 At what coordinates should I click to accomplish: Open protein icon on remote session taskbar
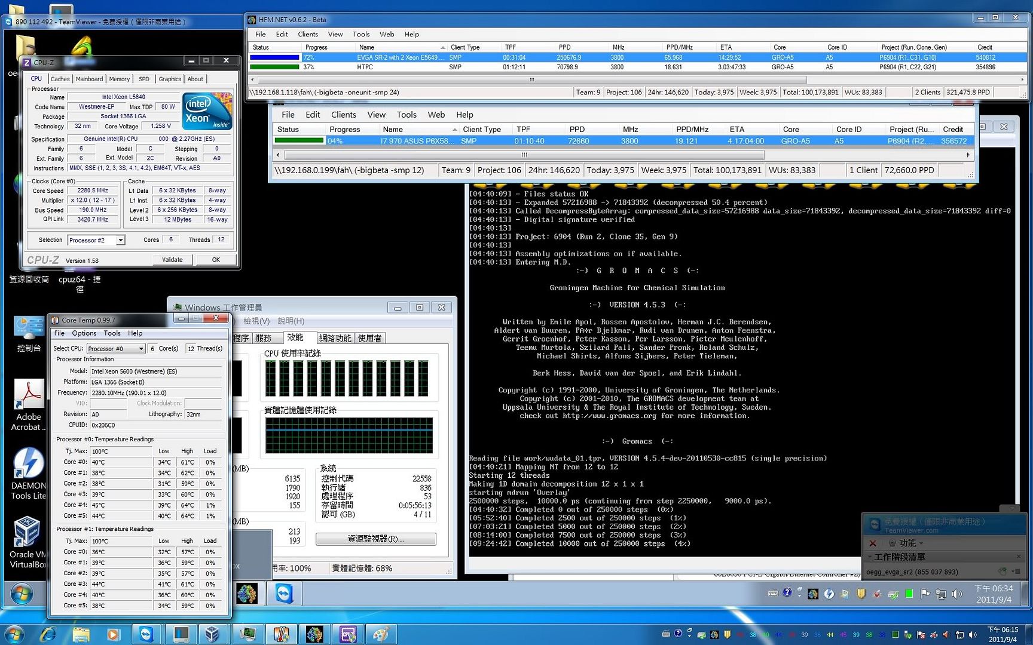click(247, 594)
